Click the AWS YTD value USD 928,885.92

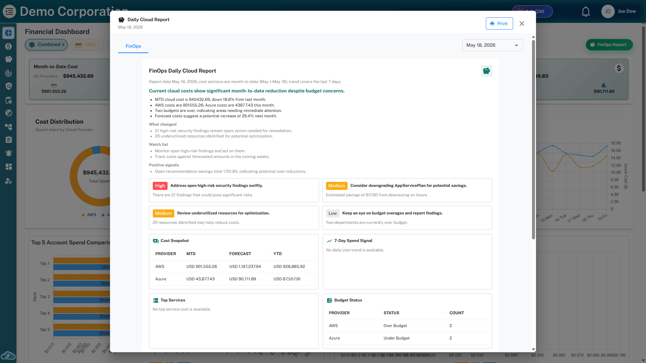point(289,267)
